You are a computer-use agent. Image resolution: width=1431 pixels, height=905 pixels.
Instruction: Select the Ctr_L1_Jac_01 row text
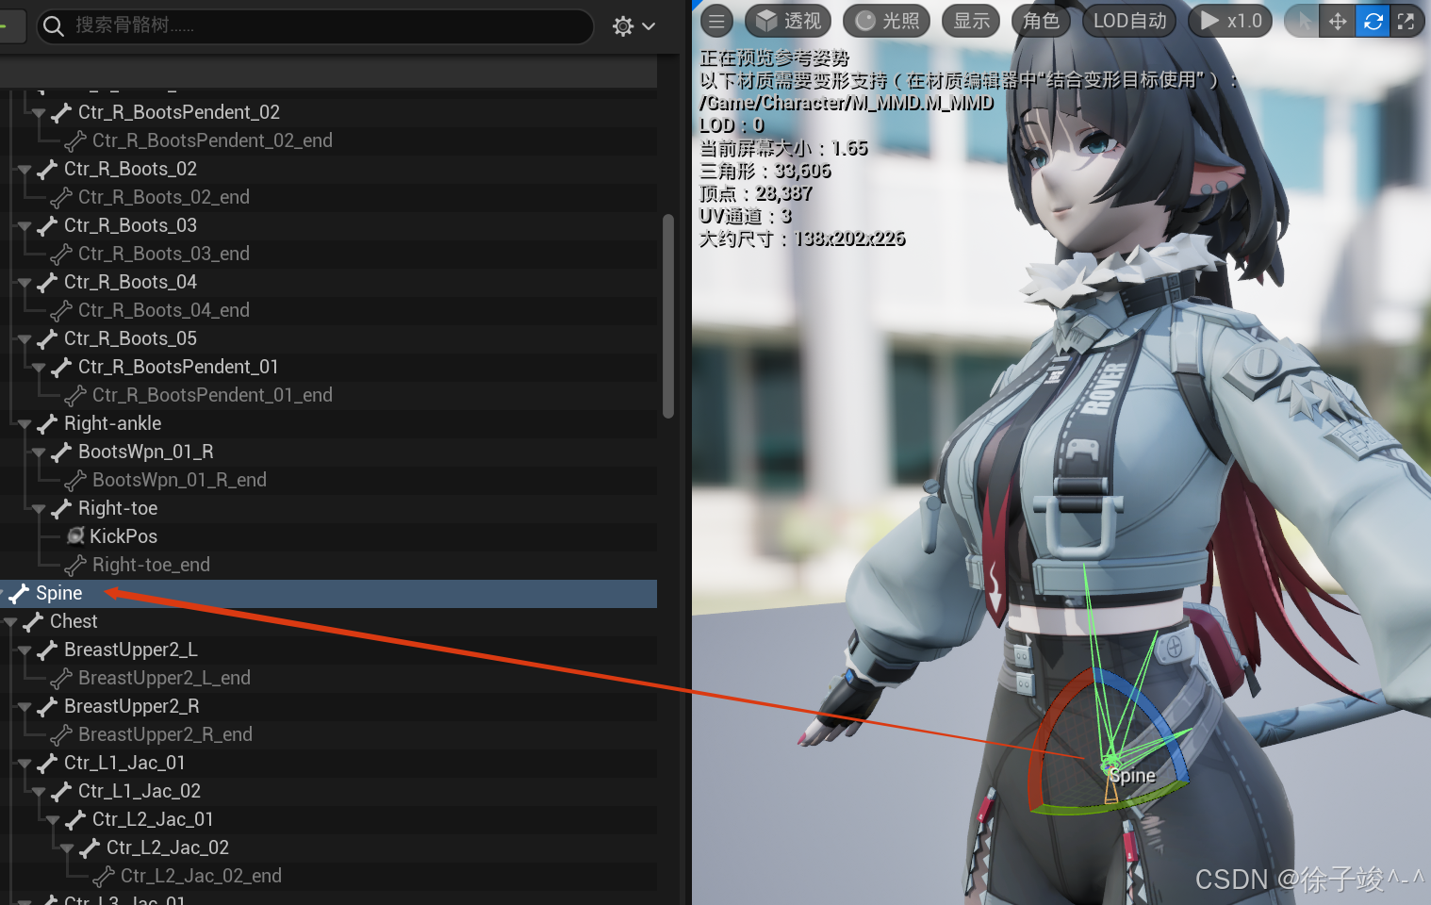(x=124, y=763)
